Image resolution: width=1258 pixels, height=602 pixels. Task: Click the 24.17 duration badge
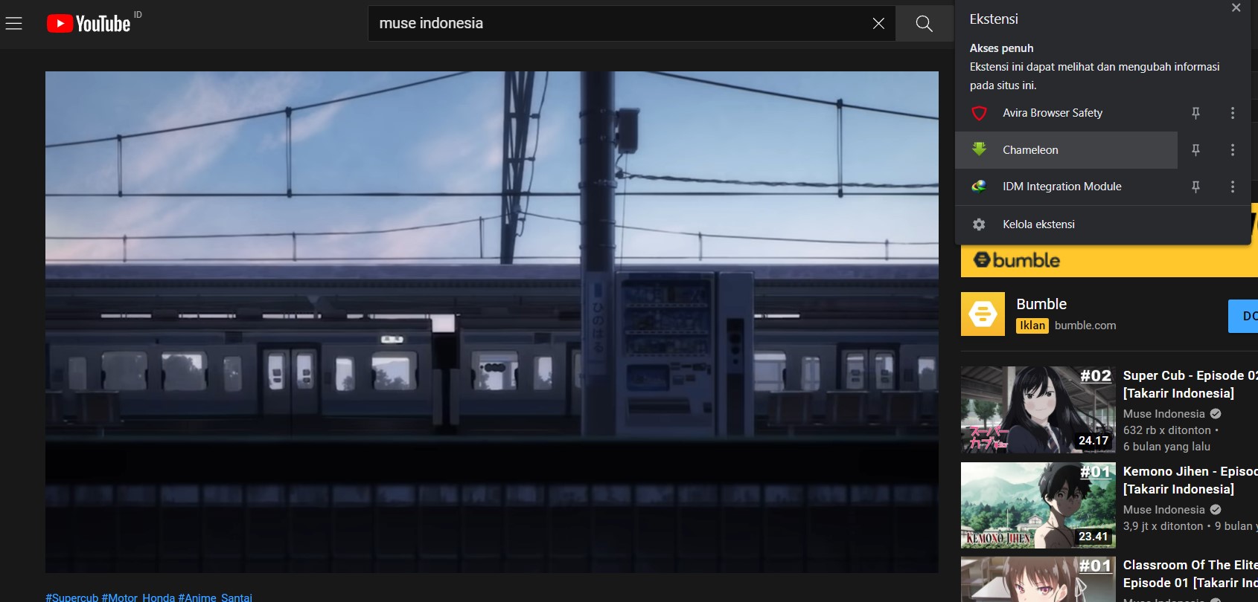pyautogui.click(x=1093, y=441)
